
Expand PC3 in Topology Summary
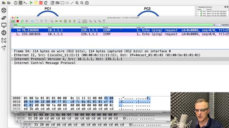tap(199, 16)
